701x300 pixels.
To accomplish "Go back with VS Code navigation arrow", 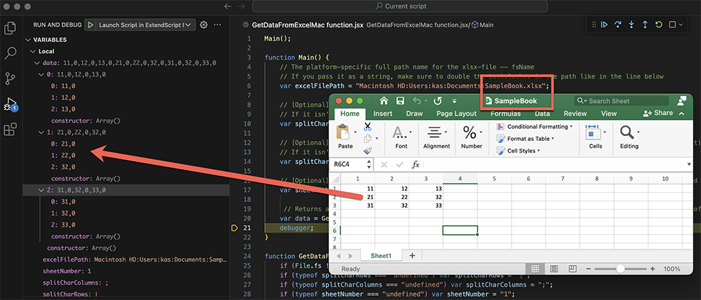I will tap(228, 6).
